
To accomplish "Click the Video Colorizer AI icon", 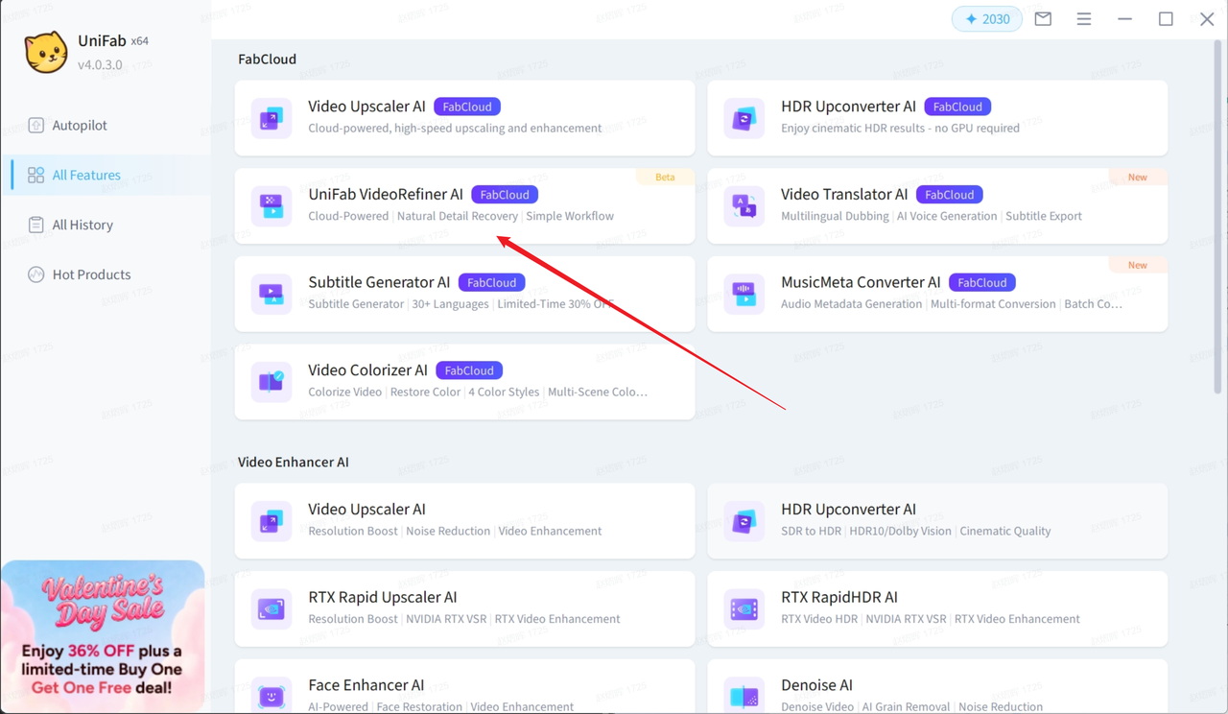I will click(272, 382).
